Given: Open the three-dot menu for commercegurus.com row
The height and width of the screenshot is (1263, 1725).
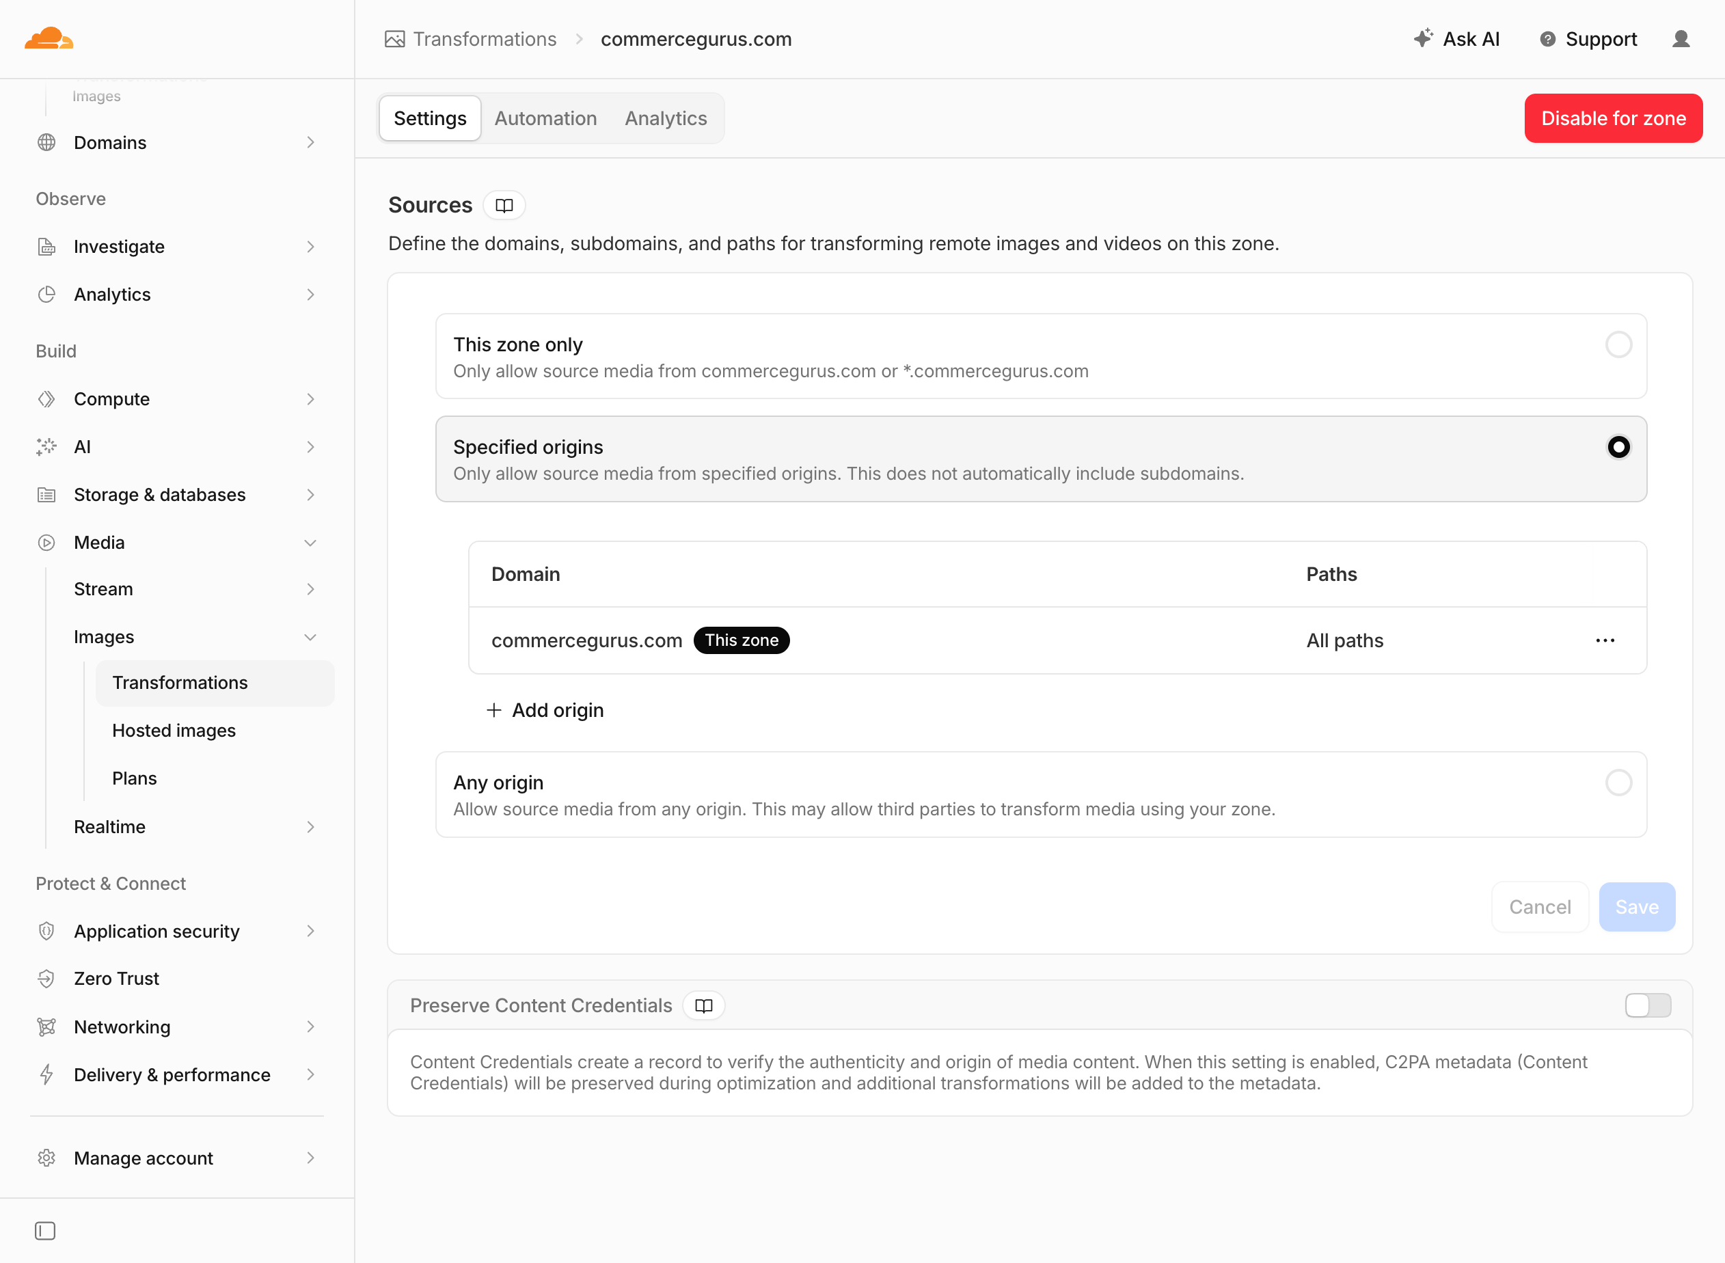Looking at the screenshot, I should click(1605, 640).
